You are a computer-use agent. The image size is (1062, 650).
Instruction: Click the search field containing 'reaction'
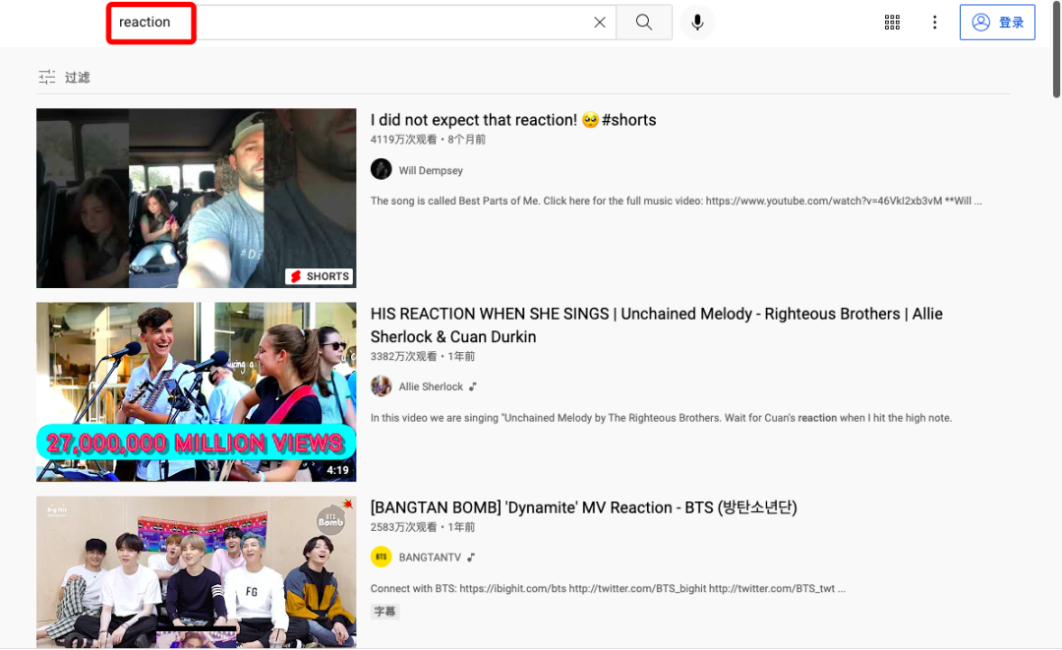click(360, 23)
